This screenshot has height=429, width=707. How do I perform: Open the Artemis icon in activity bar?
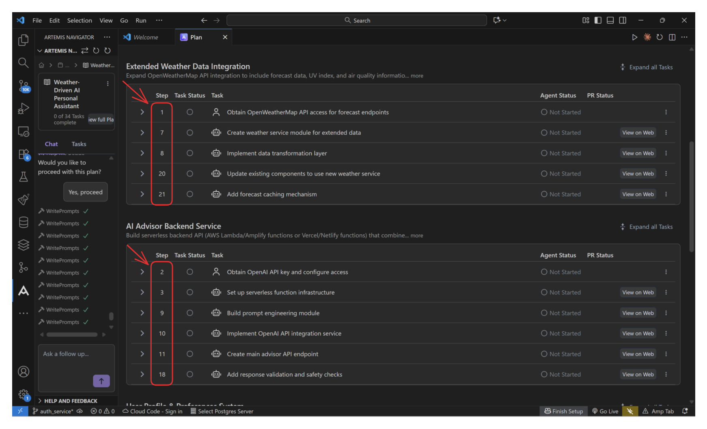pyautogui.click(x=24, y=291)
